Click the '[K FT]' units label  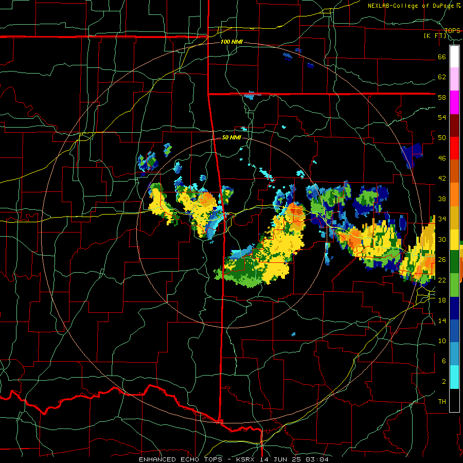435,36
